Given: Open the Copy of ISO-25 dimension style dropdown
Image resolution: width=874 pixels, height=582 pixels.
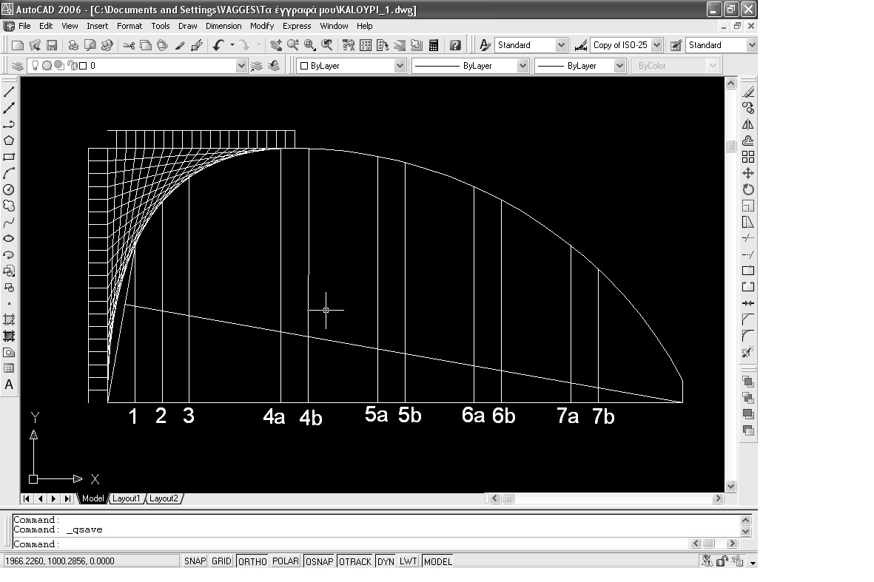Looking at the screenshot, I should click(x=656, y=45).
